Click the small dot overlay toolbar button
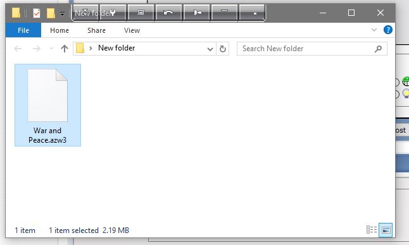 253,13
